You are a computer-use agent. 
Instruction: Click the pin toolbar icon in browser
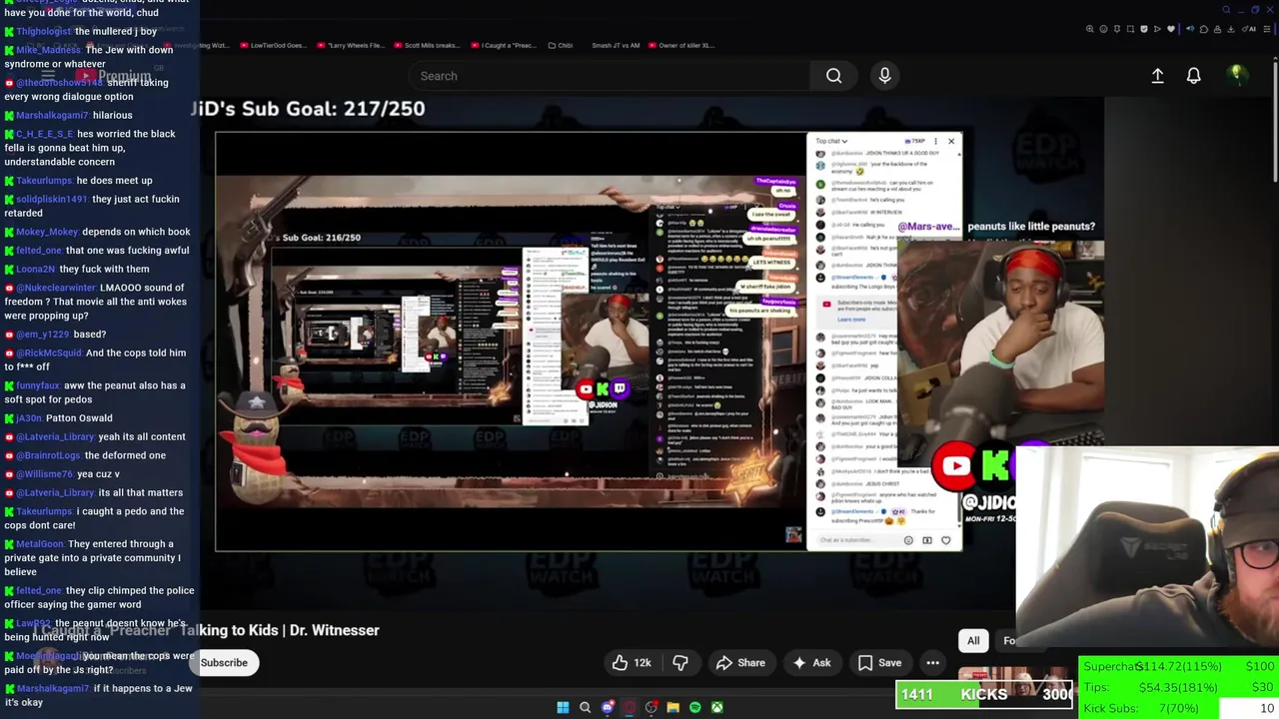pos(1117,29)
